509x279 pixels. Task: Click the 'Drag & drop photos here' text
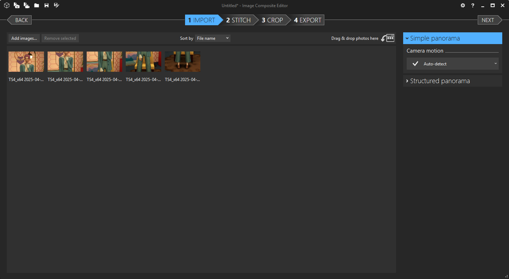pyautogui.click(x=355, y=38)
